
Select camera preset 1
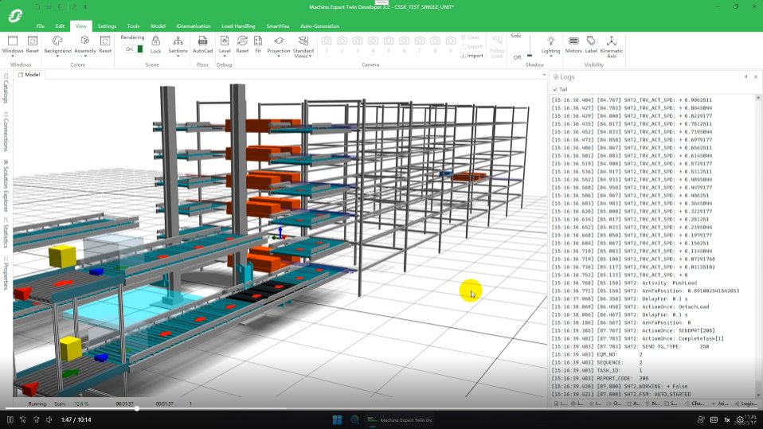[x=327, y=44]
